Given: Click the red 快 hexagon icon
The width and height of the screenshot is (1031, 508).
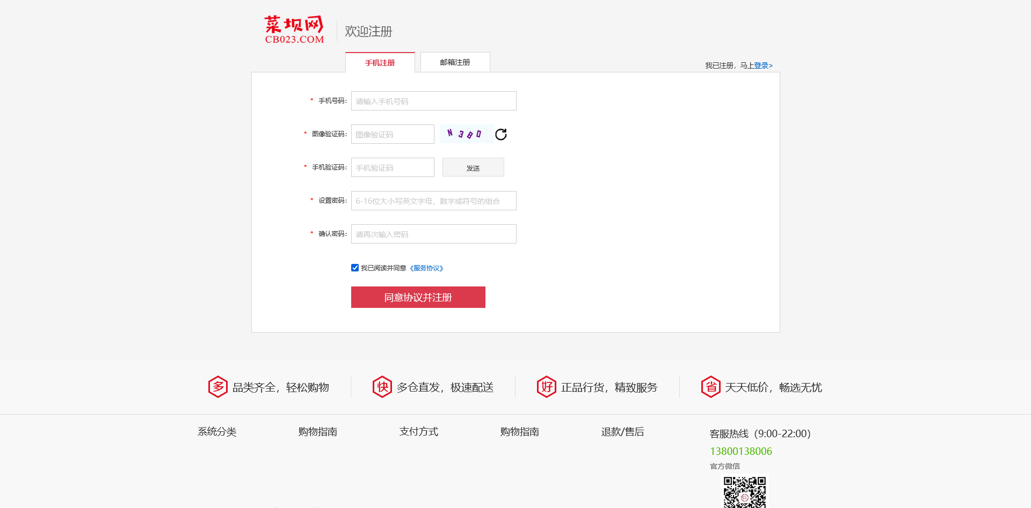Looking at the screenshot, I should 382,387.
